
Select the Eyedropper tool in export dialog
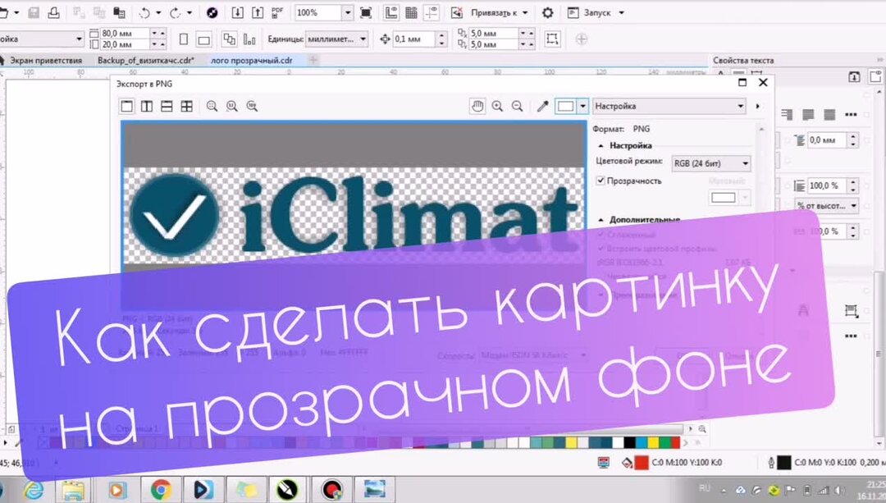coord(542,106)
